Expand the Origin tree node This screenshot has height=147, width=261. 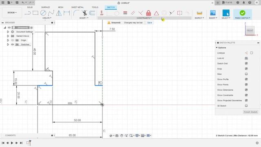click(x=8, y=40)
